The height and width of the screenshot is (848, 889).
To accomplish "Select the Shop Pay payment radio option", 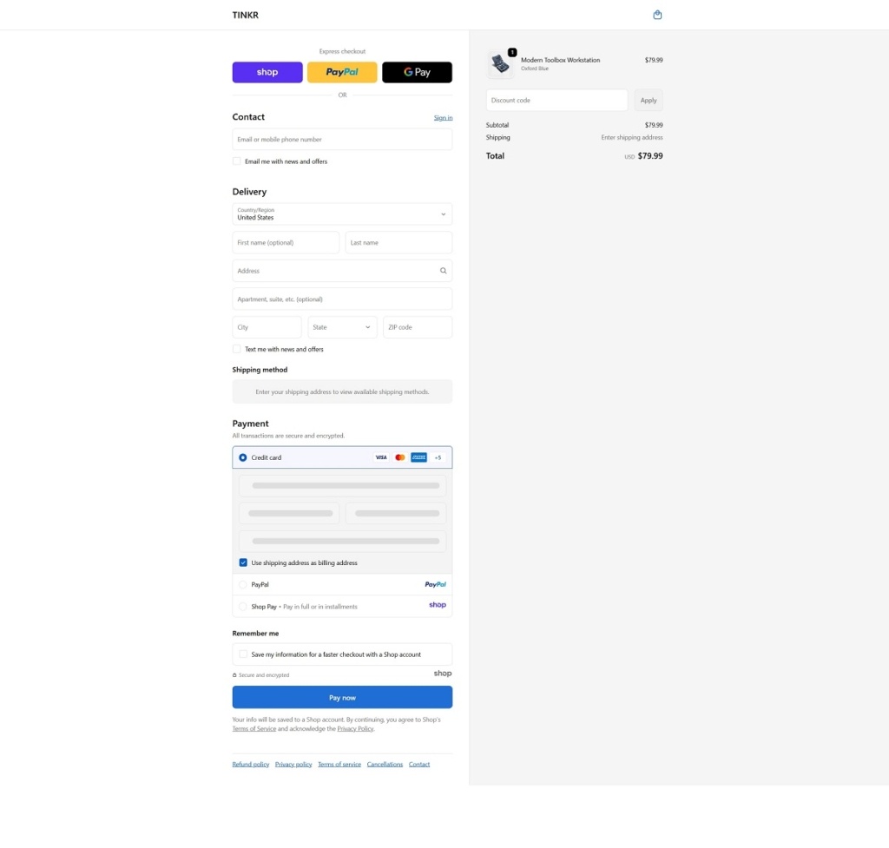I will coord(243,607).
